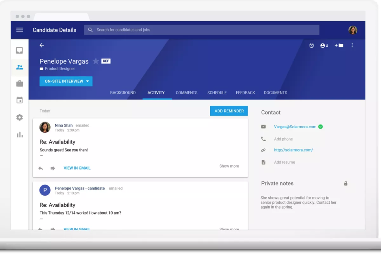Open the jobs briefcase icon in sidebar

(x=19, y=84)
